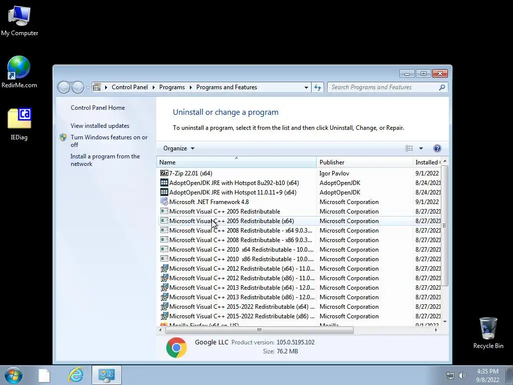This screenshot has width=513, height=385.
Task: Click the horizontal scrollbar thumb
Action: tap(259, 330)
